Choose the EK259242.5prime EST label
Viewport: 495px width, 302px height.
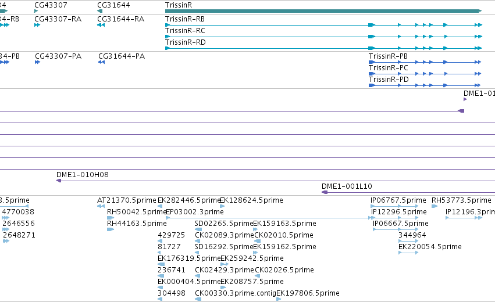[252, 258]
